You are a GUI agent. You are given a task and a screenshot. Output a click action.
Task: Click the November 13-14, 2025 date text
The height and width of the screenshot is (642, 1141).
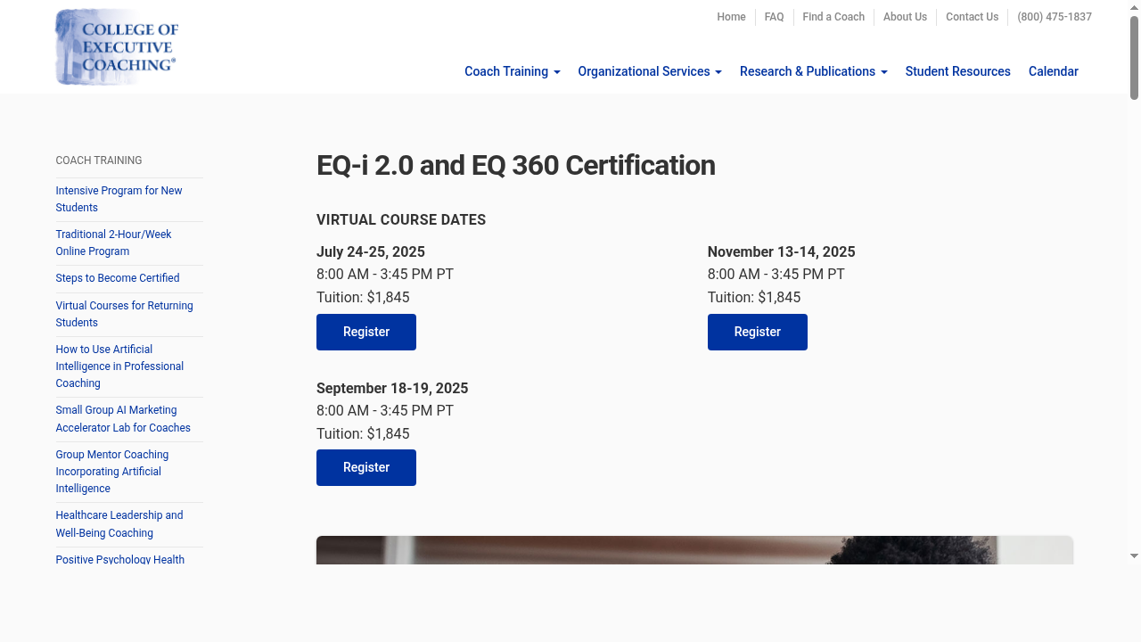(x=782, y=251)
